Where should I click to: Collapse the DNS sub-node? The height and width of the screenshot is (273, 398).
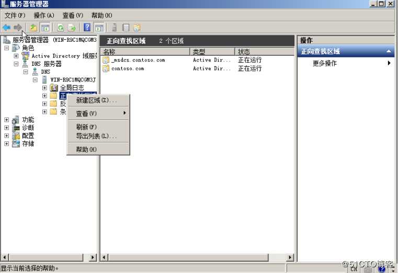(26, 72)
